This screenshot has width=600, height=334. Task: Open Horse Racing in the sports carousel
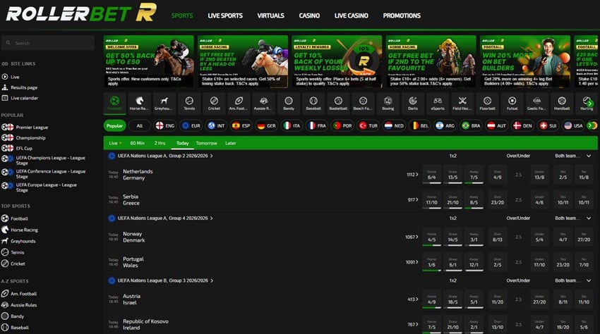[139, 103]
